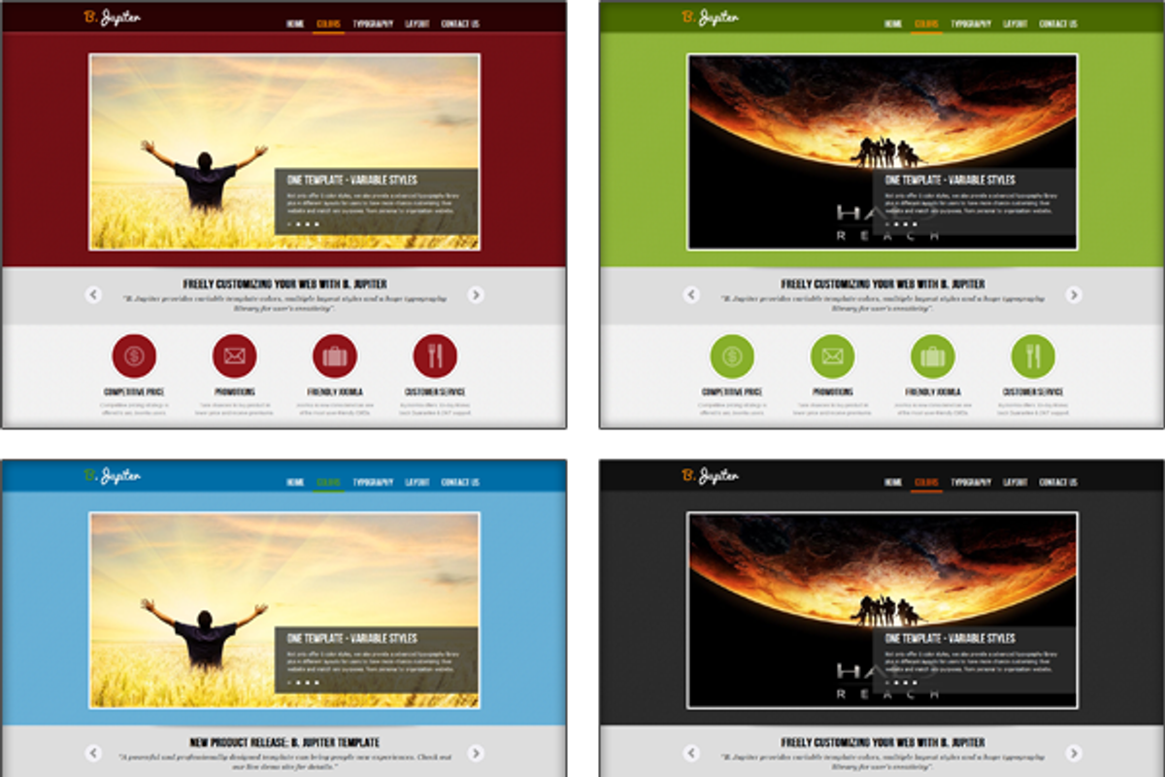Click 'Freely Customizing Your Web' heading in red template
This screenshot has width=1165, height=777.
(284, 285)
